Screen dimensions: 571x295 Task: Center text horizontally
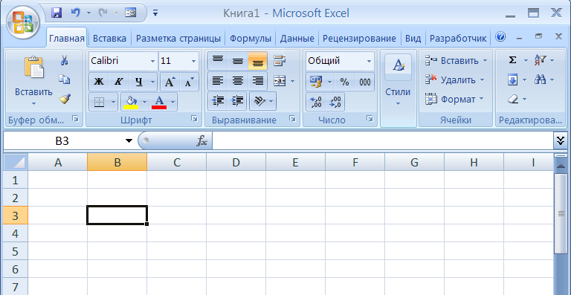(x=238, y=81)
